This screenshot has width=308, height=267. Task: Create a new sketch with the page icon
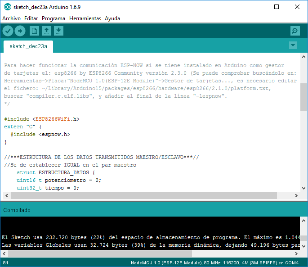click(x=34, y=31)
